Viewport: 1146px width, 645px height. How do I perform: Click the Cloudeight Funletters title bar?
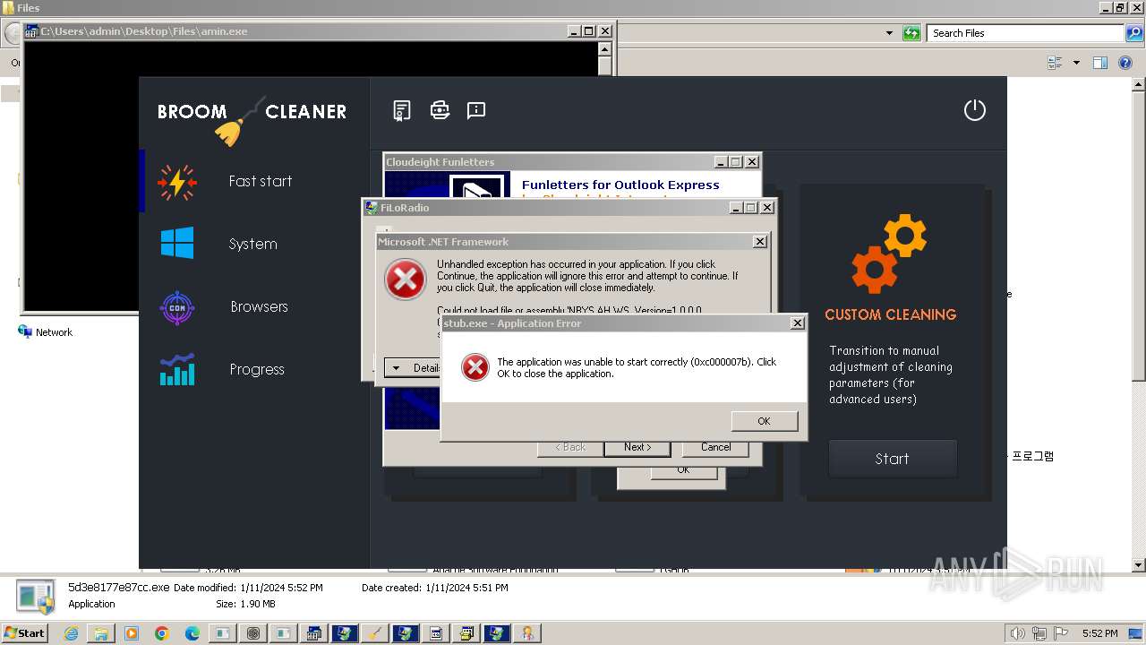548,162
